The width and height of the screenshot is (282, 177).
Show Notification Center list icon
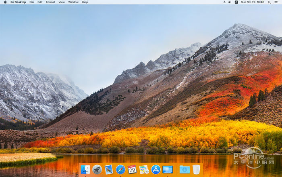(x=276, y=2)
